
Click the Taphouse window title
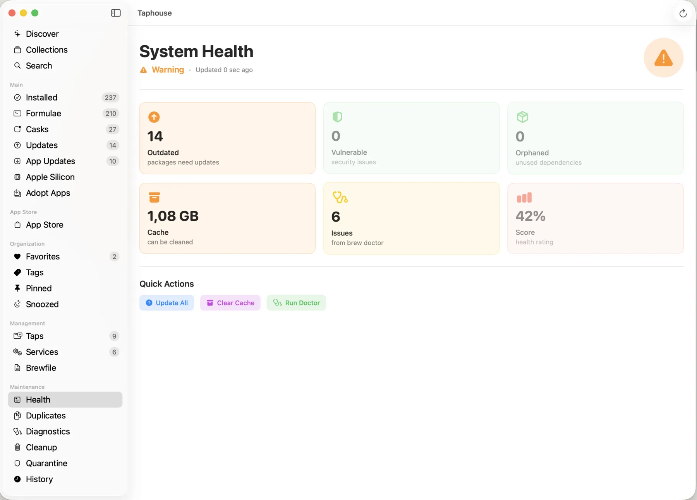point(155,13)
